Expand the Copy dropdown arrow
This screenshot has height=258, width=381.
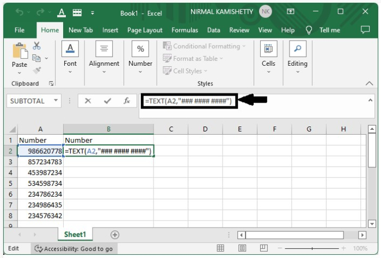click(46, 58)
